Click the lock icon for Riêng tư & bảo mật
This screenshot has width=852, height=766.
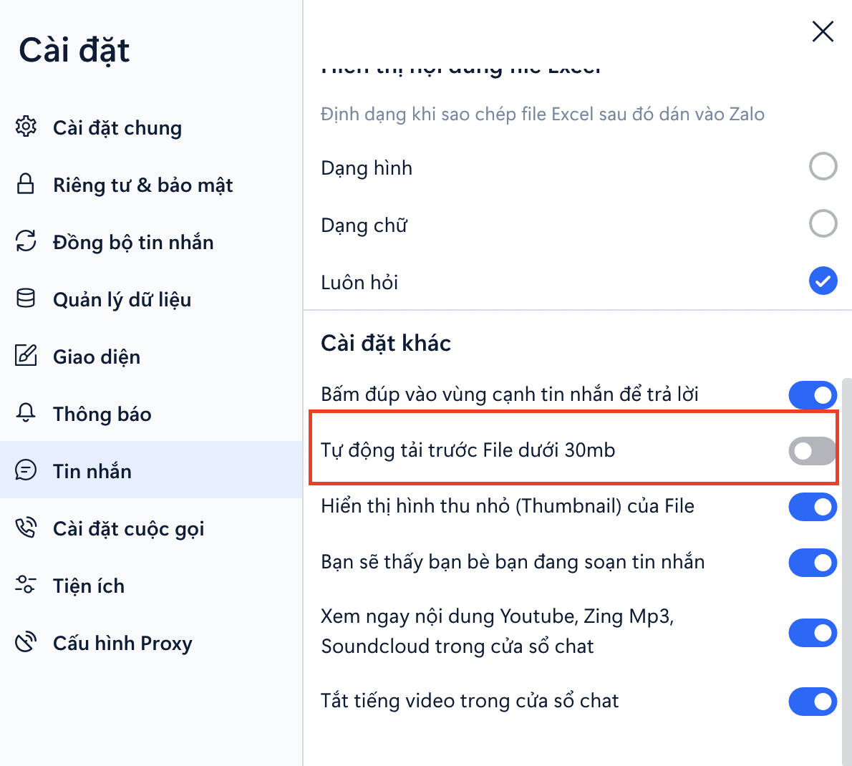click(x=26, y=184)
